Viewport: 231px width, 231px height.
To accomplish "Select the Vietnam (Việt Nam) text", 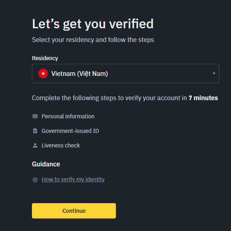I will pyautogui.click(x=80, y=73).
